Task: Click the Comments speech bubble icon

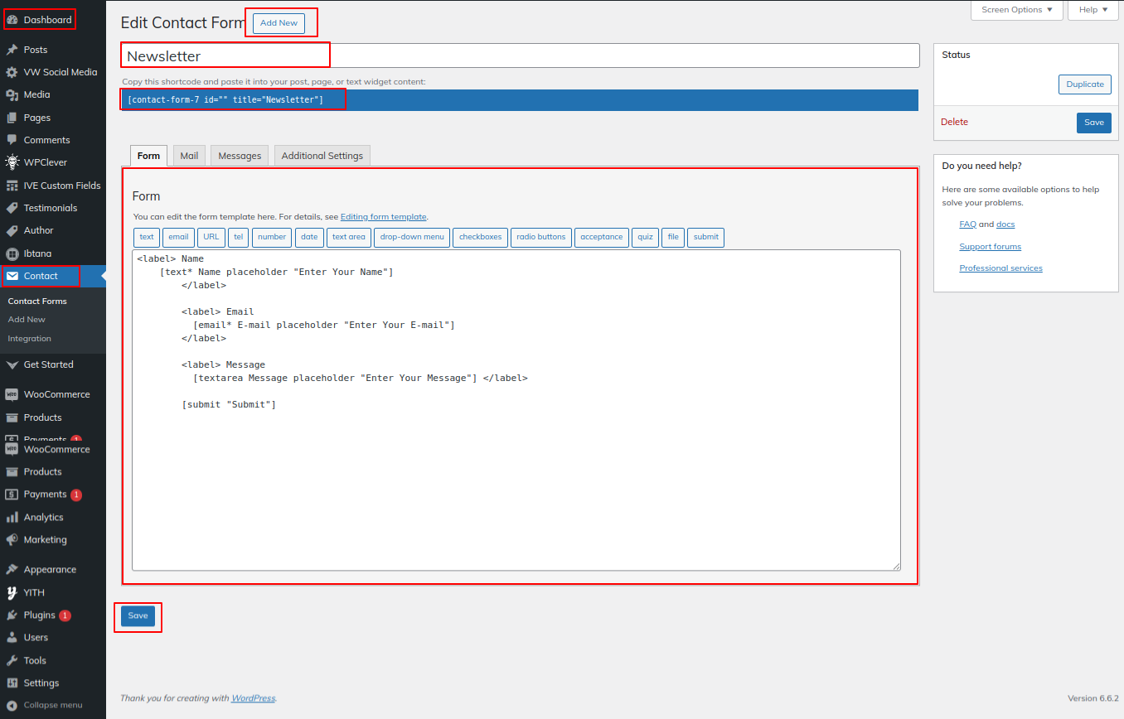Action: (12, 140)
